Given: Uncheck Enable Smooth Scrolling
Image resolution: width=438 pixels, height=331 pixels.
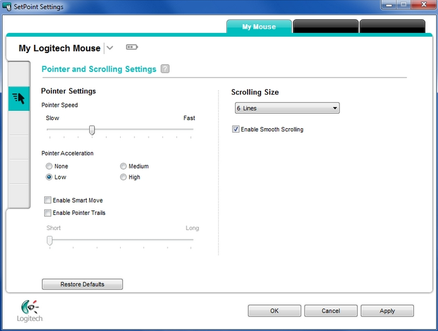Looking at the screenshot, I should tap(236, 129).
